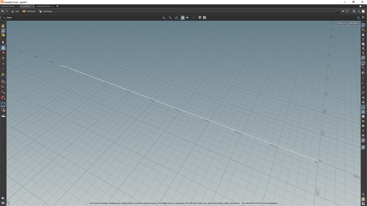Click the yellow grid icon bottom right
This screenshot has width=367, height=206.
(x=363, y=199)
